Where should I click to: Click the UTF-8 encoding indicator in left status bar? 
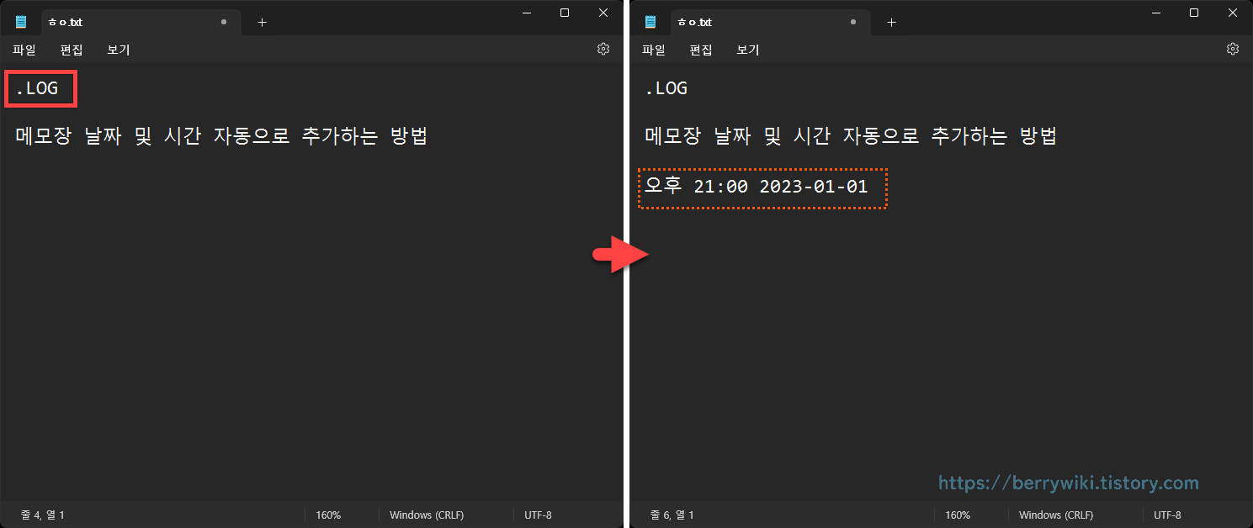(538, 515)
